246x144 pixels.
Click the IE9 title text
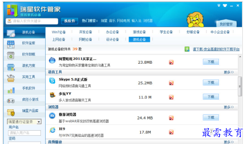pyautogui.click(x=62, y=129)
